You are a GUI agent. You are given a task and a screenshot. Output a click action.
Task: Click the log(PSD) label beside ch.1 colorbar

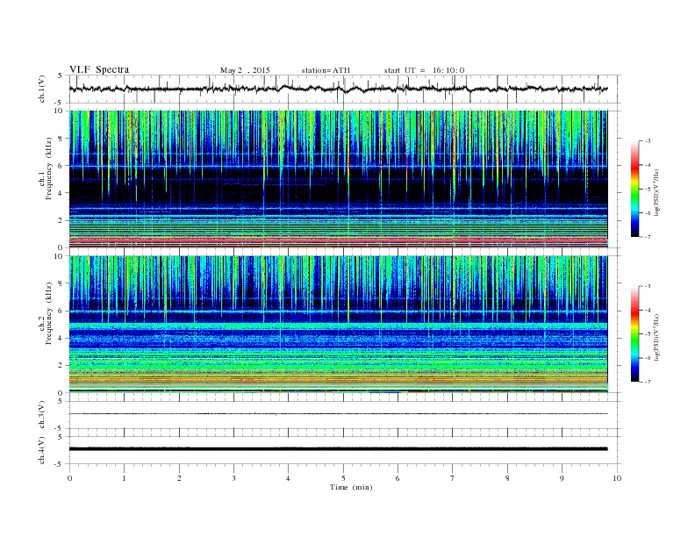[656, 193]
